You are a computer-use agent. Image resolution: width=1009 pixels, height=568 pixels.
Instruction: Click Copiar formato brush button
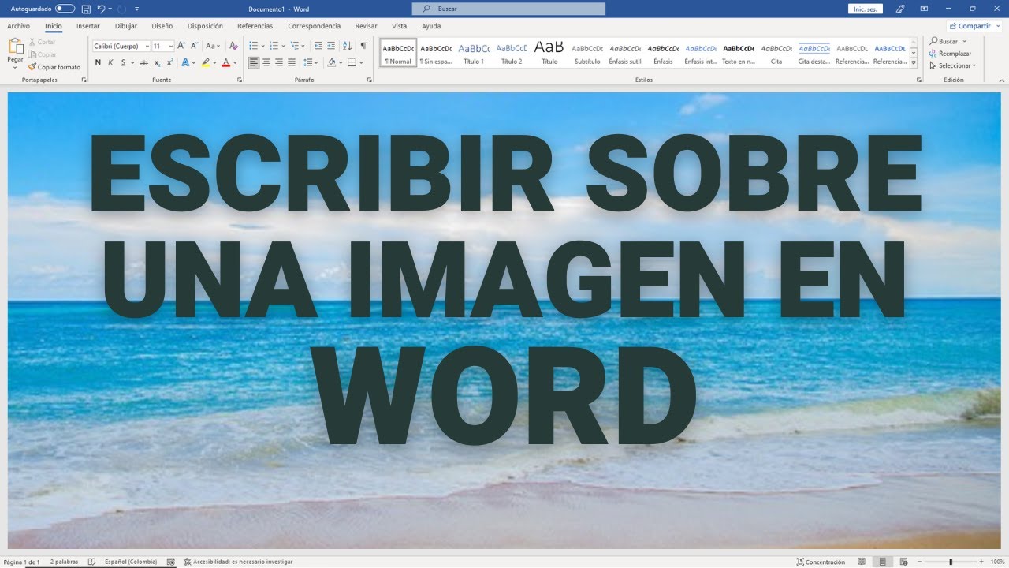54,67
